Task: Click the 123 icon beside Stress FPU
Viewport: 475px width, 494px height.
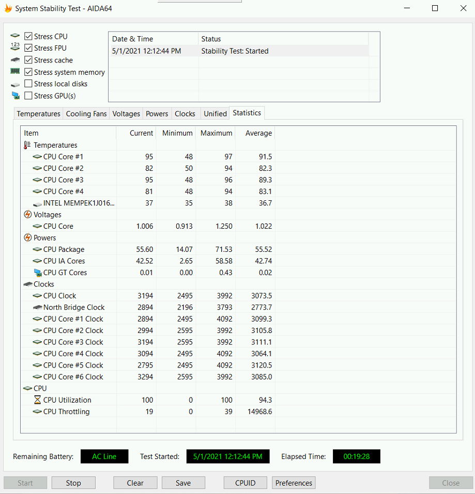Action: [x=15, y=46]
